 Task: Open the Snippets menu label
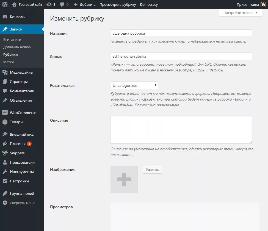coord(17,153)
